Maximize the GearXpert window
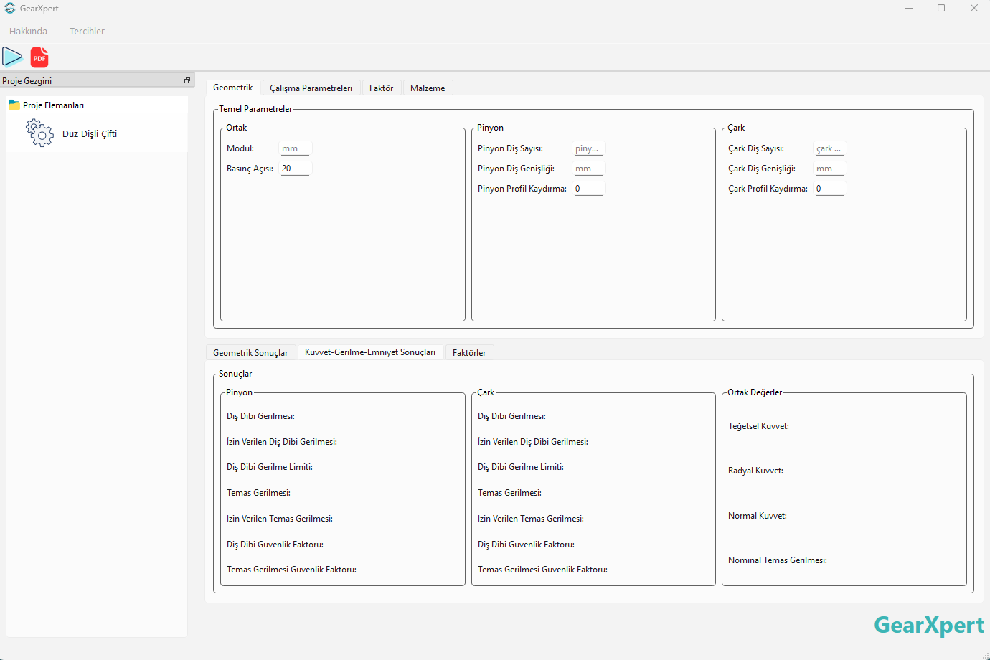The height and width of the screenshot is (660, 990). pos(941,9)
